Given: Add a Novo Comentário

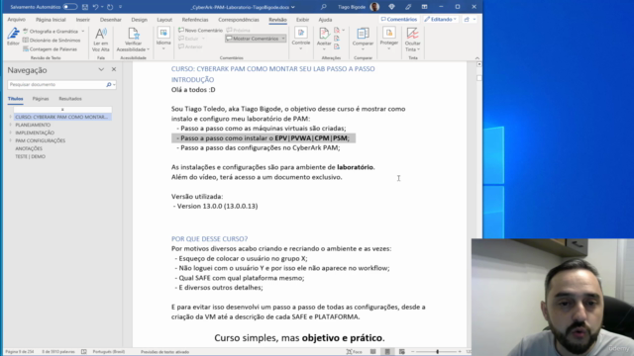Looking at the screenshot, I should 200,31.
